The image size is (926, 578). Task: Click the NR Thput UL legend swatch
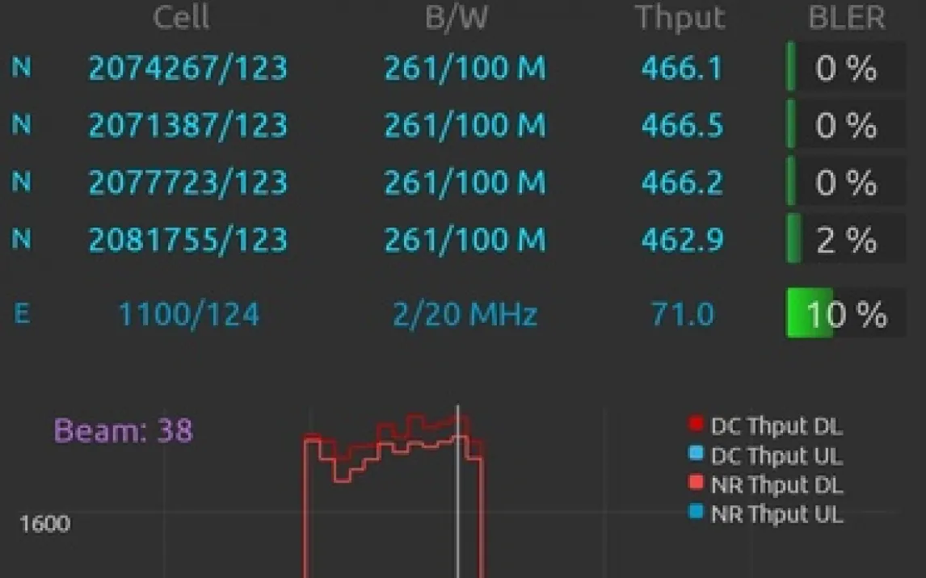[697, 511]
